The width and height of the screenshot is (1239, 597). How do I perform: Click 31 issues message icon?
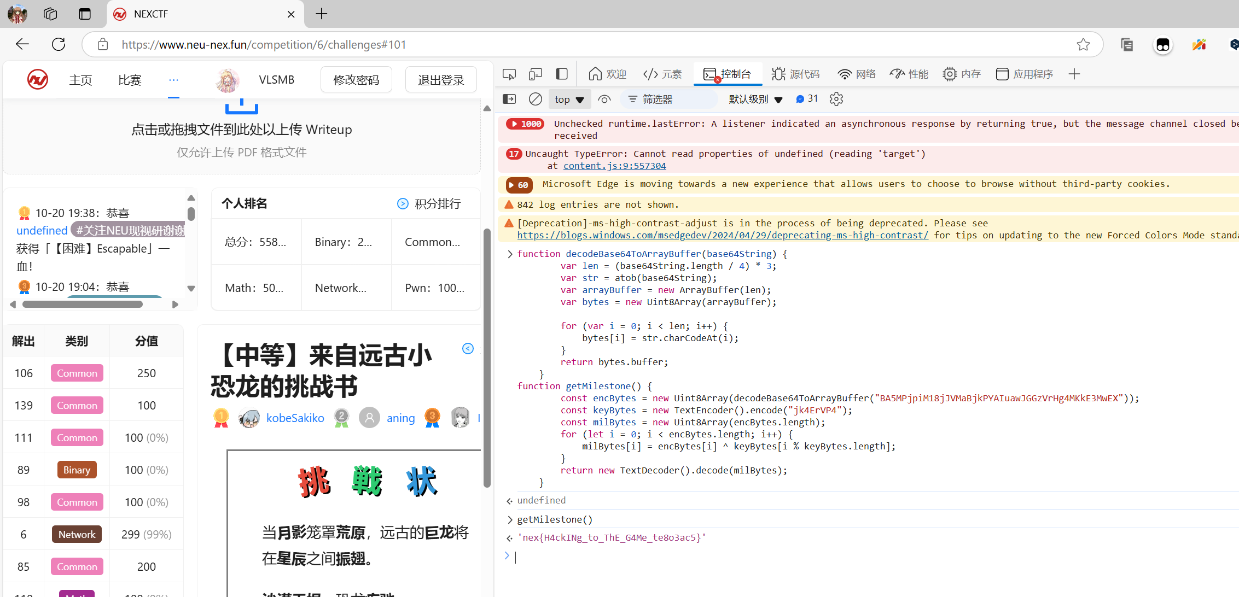[807, 99]
